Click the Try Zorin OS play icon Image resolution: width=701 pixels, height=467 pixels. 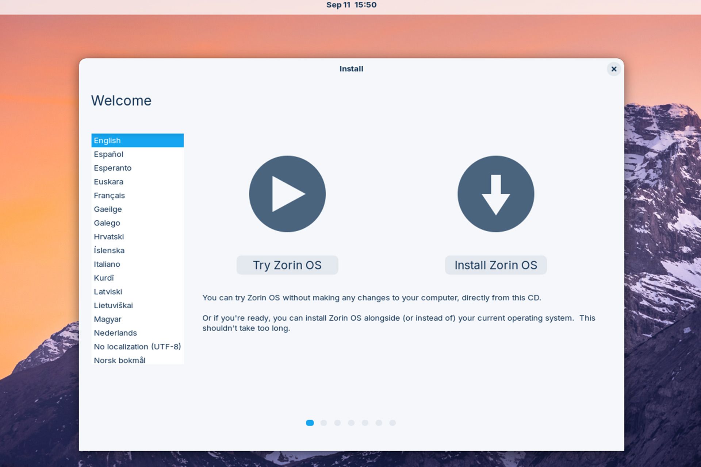pyautogui.click(x=287, y=194)
